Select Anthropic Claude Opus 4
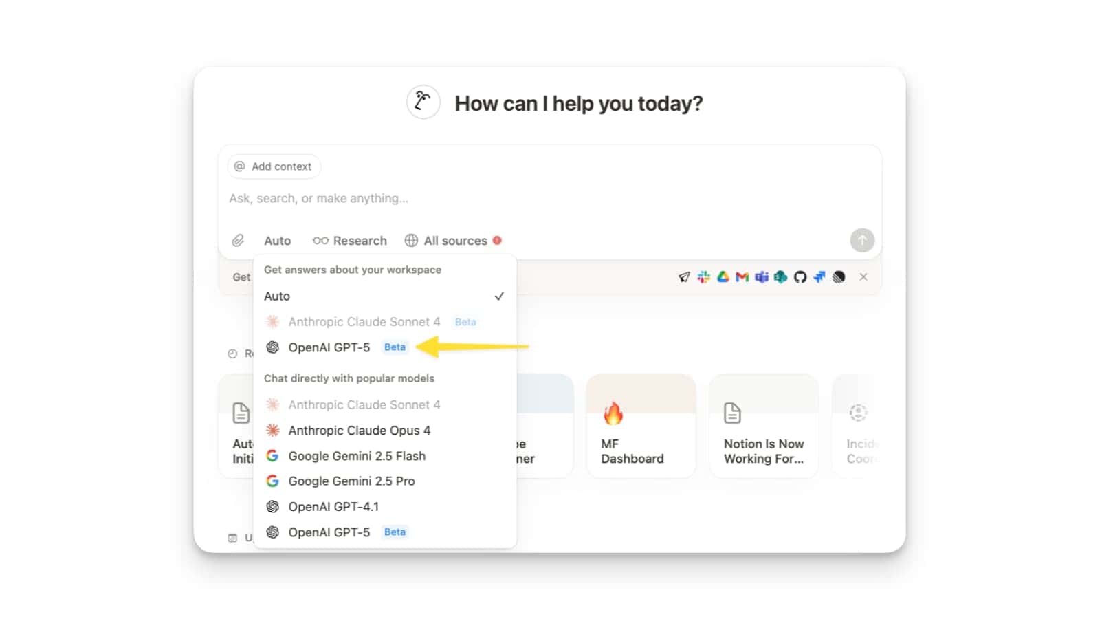Viewport: 1100px width, 619px height. (384, 430)
